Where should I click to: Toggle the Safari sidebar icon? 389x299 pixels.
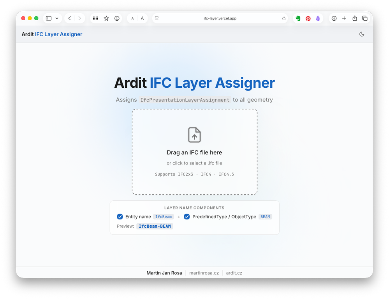point(49,18)
